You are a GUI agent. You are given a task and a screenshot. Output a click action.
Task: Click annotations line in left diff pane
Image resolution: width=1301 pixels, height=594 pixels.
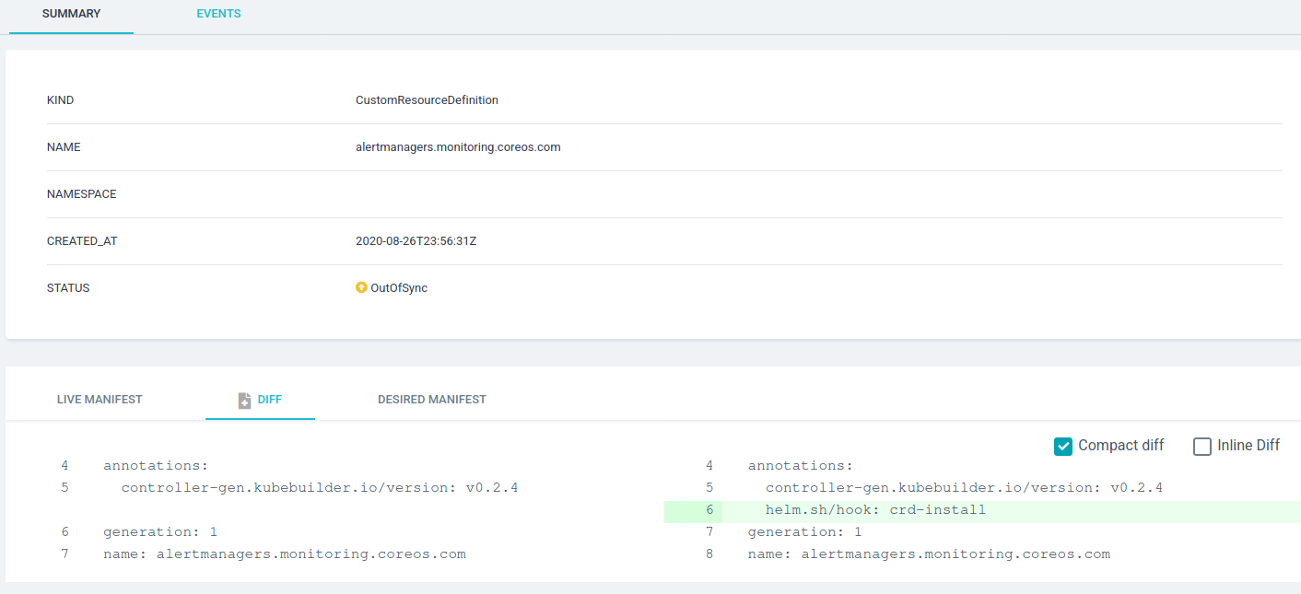click(x=157, y=466)
